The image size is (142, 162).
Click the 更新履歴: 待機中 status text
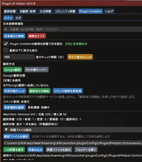(39, 108)
